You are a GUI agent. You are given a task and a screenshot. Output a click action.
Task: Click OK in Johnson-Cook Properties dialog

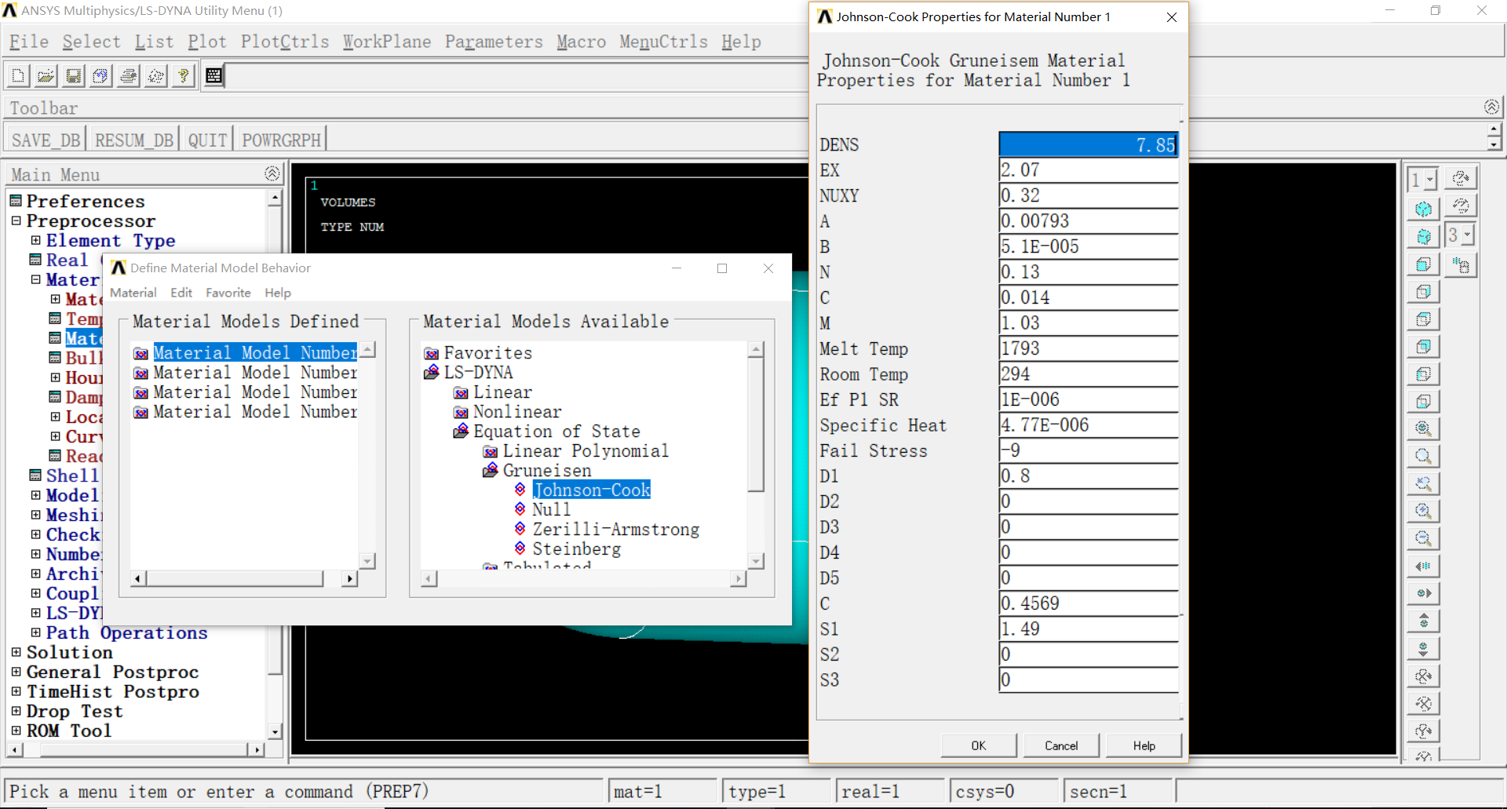click(x=978, y=745)
